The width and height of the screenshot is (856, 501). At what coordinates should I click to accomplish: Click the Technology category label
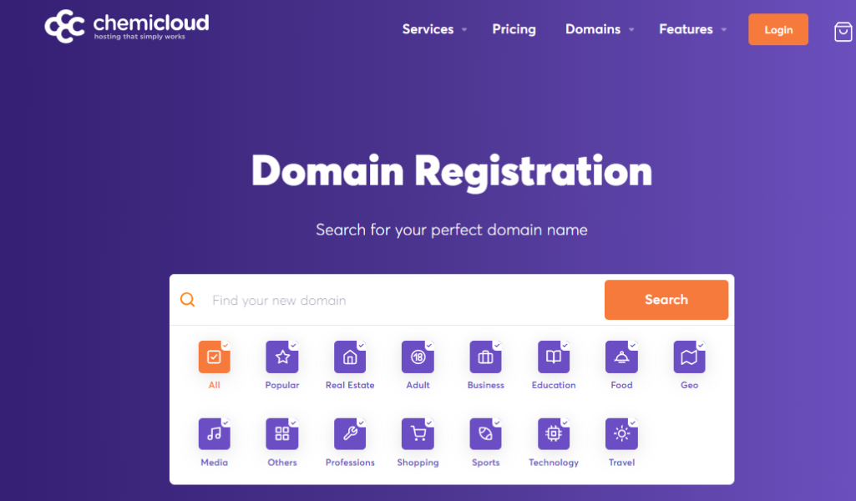554,463
